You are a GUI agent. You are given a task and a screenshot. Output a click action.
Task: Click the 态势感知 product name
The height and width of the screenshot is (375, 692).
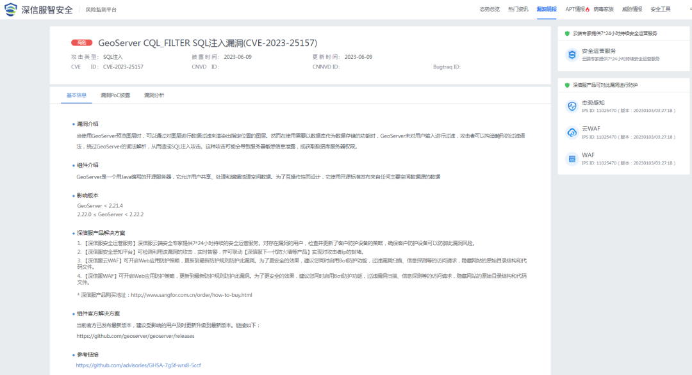coord(593,102)
